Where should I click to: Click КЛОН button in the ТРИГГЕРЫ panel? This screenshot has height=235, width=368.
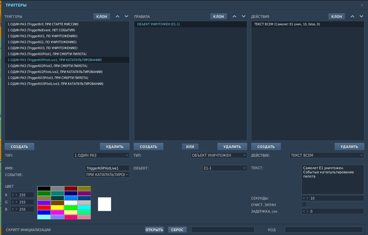(x=102, y=17)
